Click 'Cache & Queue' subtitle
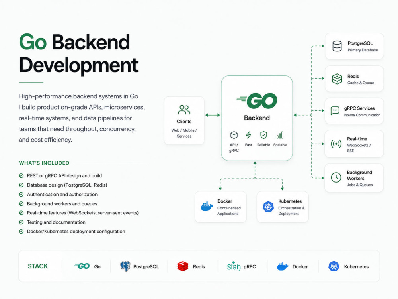This screenshot has height=299, width=398. click(x=361, y=83)
